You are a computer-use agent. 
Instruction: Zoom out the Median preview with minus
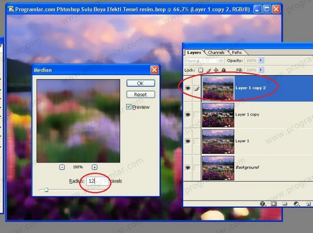click(62, 167)
